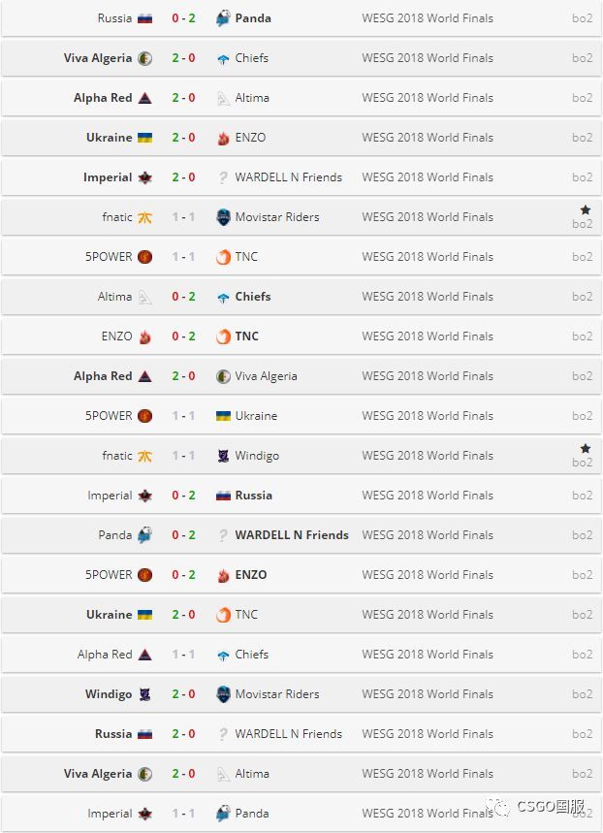The image size is (603, 833).
Task: Open WESG 2018 World Finals link for ENZO vs TNC
Action: [427, 336]
